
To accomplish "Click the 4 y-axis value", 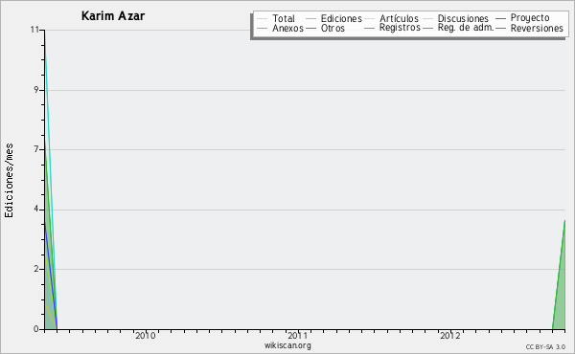I will coord(36,209).
